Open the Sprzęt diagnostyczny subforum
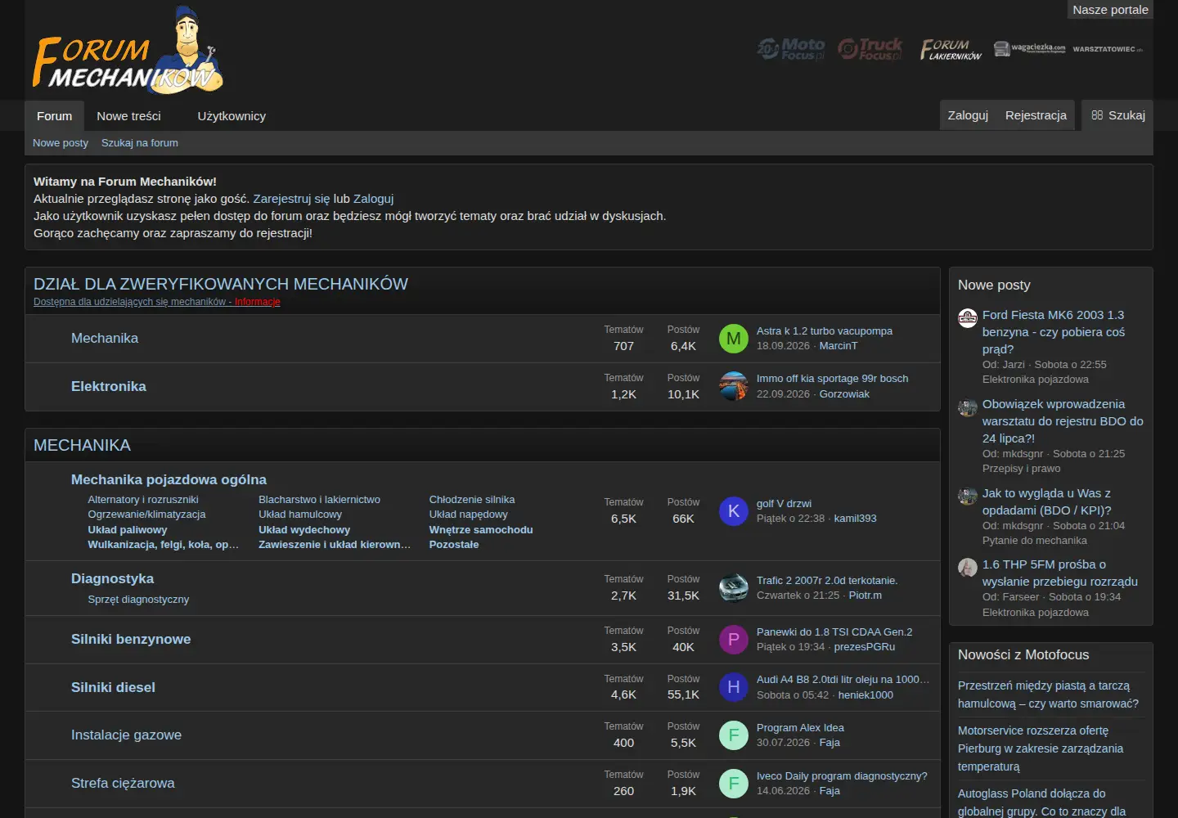 pyautogui.click(x=138, y=600)
